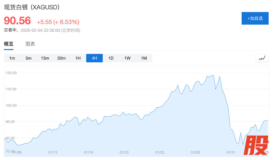The width and height of the screenshot is (274, 160).
Task: Click the line chart type icon
Action: pos(262,58)
